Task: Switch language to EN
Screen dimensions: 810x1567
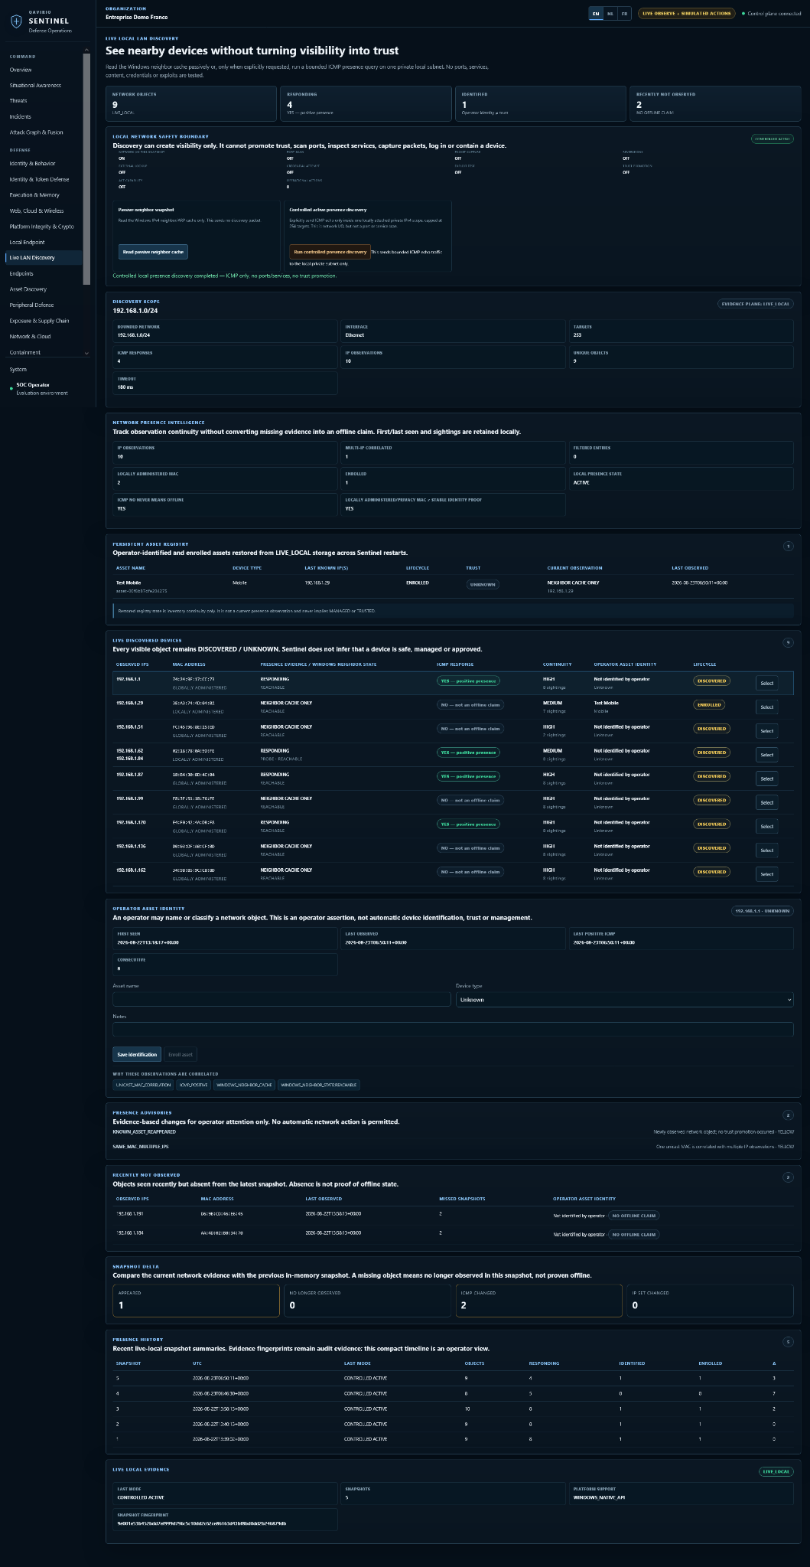Action: (x=596, y=13)
